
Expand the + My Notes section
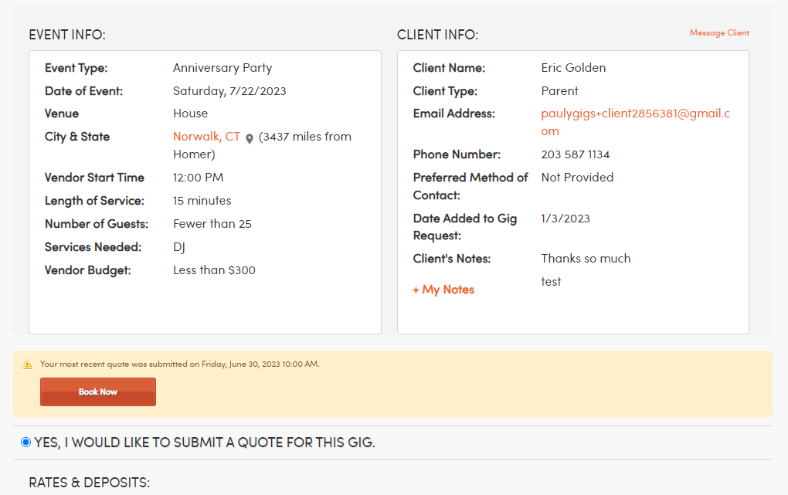[443, 290]
